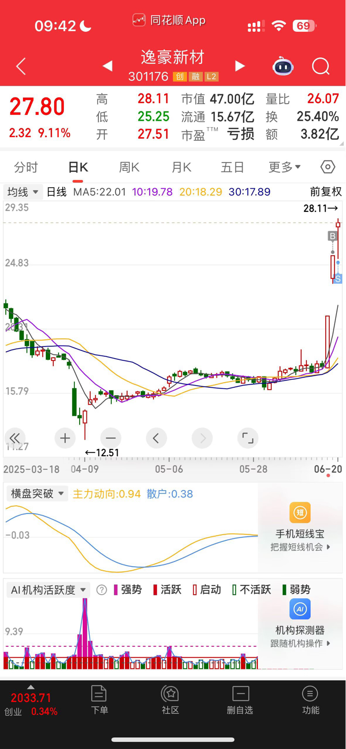Open the AI机构活跃度 indicator dropdown
346x749 pixels.
click(x=48, y=590)
